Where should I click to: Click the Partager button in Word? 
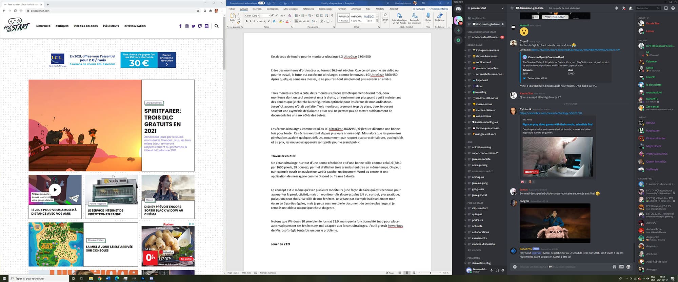click(x=419, y=9)
